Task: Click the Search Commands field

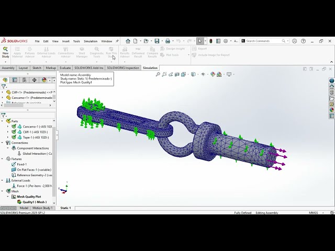Action: [263, 41]
